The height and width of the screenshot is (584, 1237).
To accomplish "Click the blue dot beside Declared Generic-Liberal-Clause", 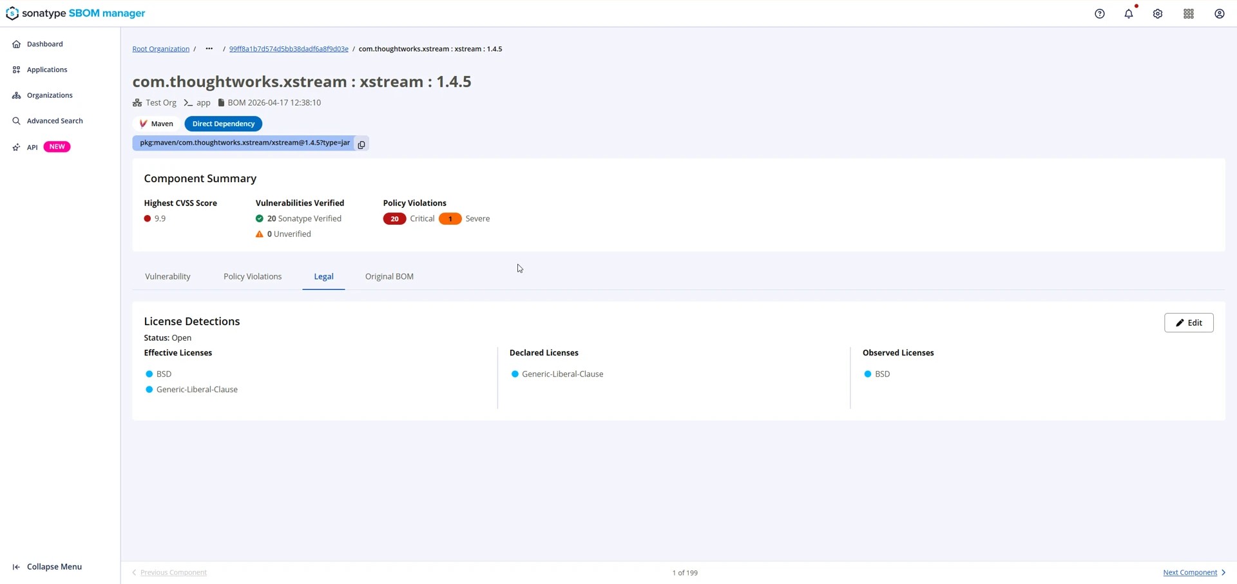I will (x=515, y=374).
